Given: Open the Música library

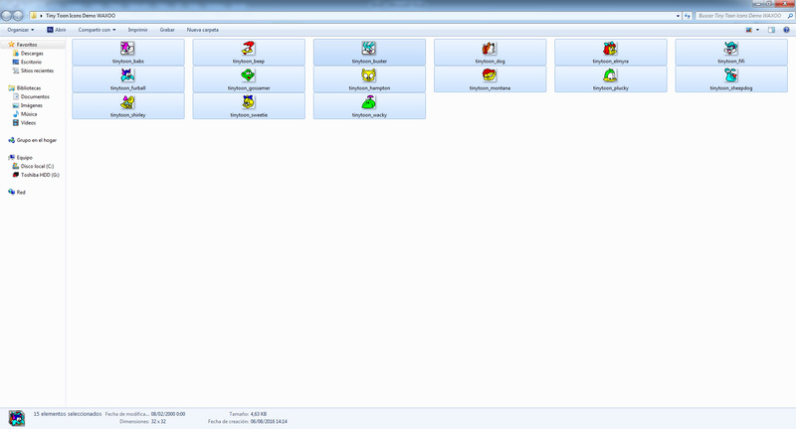Looking at the screenshot, I should pos(29,114).
